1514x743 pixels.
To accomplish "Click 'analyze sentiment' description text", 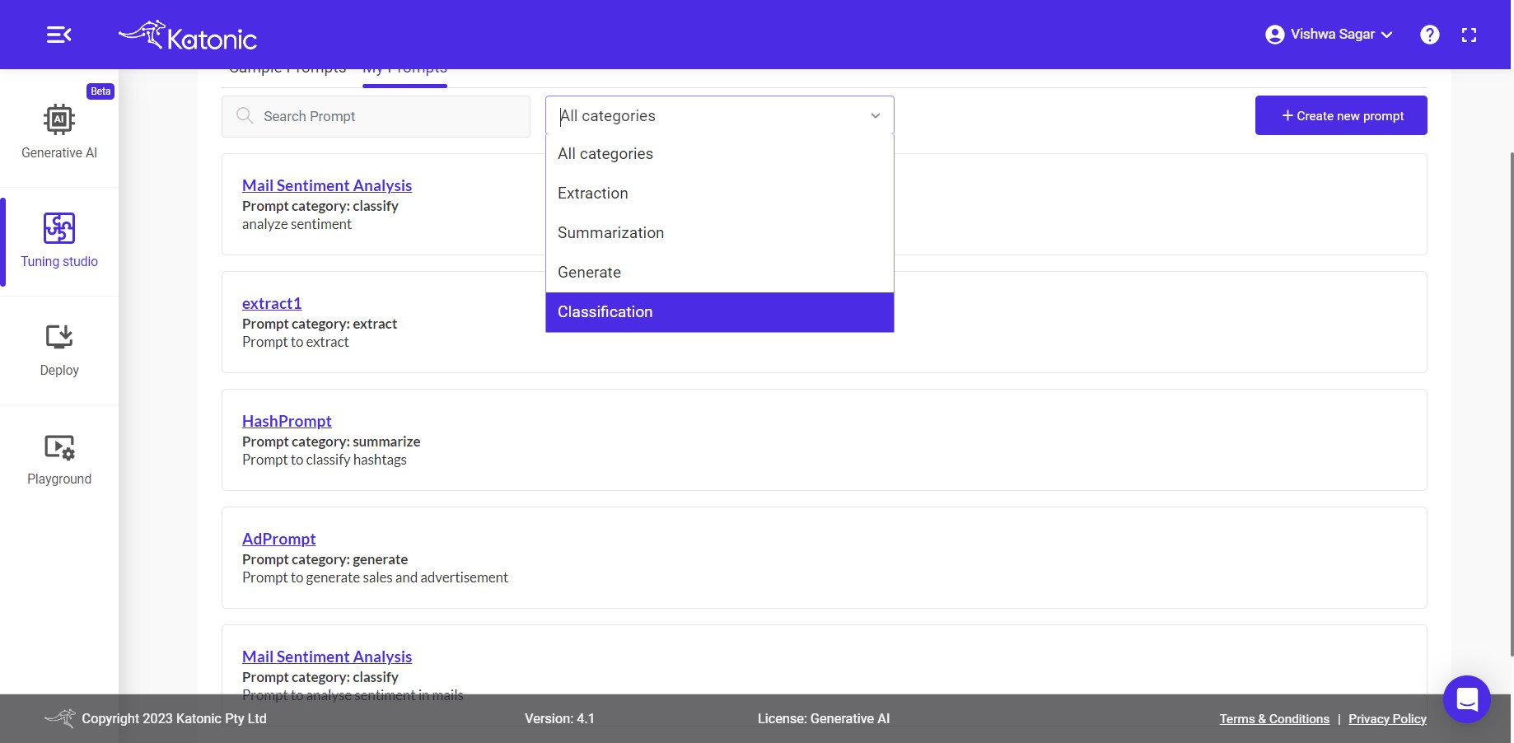I will point(297,224).
